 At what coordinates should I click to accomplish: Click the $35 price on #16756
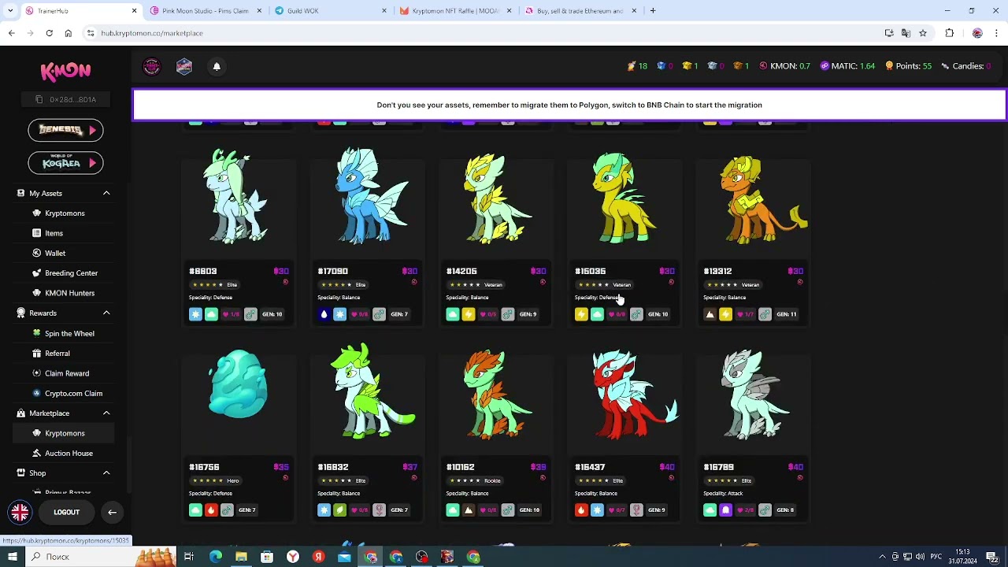point(281,467)
